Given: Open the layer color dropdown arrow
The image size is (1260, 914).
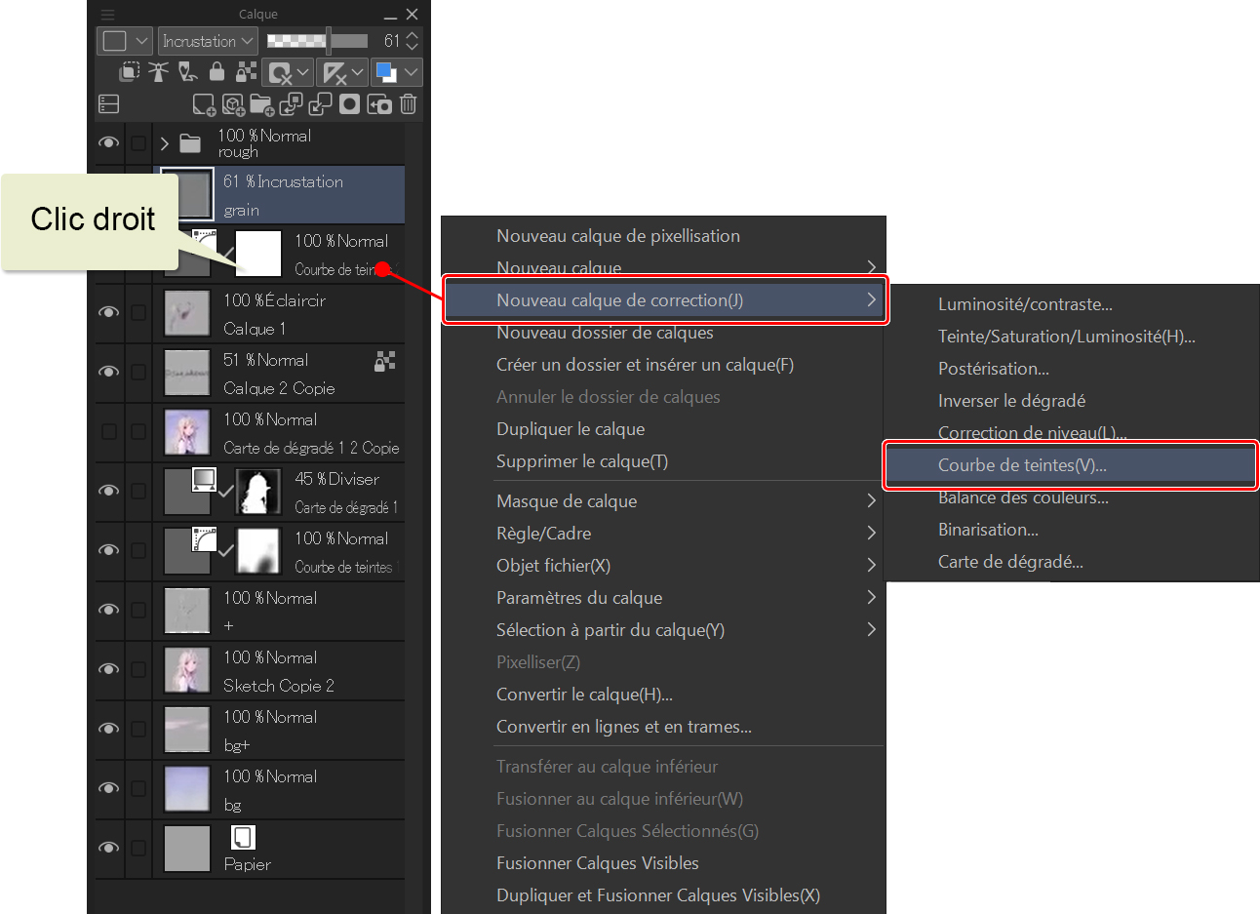Looking at the screenshot, I should (412, 72).
